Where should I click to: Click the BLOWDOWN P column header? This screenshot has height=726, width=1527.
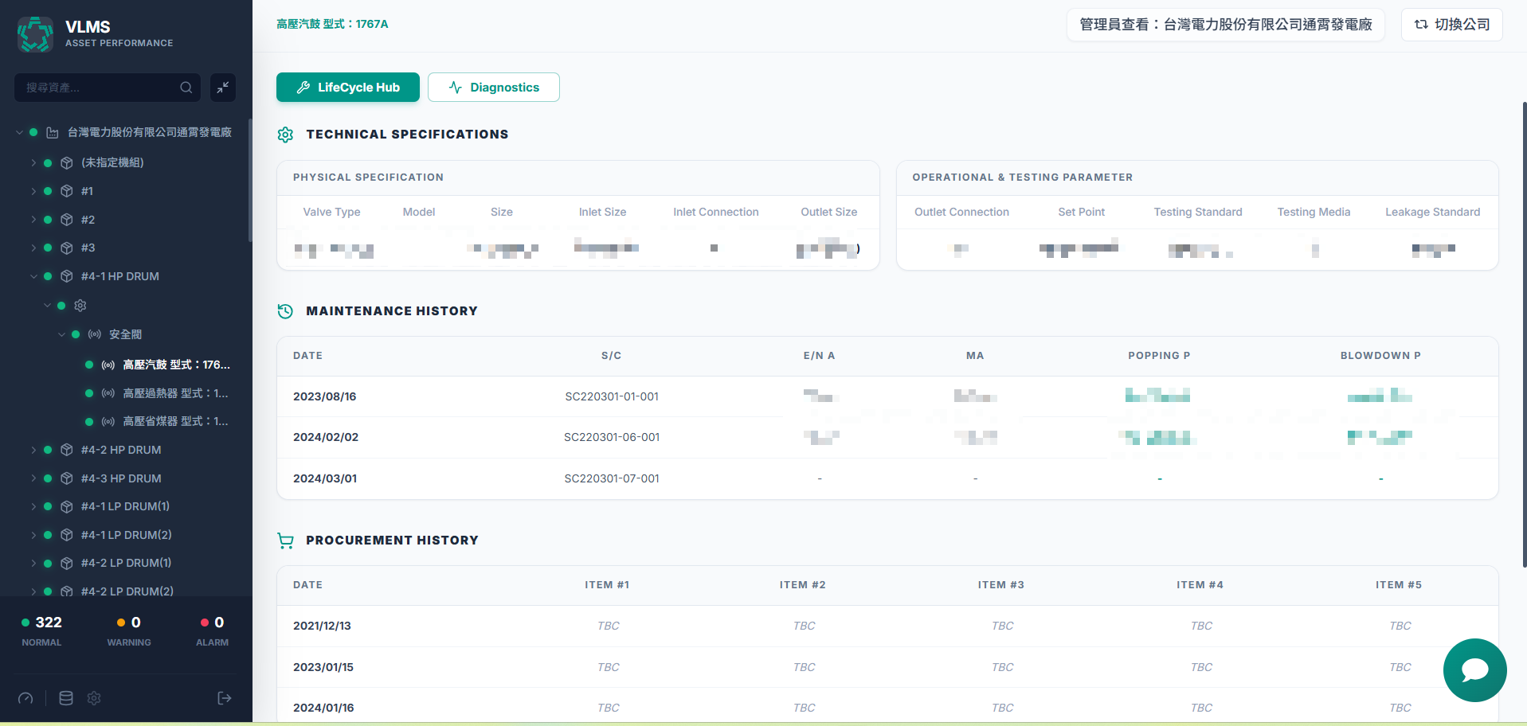(x=1380, y=356)
